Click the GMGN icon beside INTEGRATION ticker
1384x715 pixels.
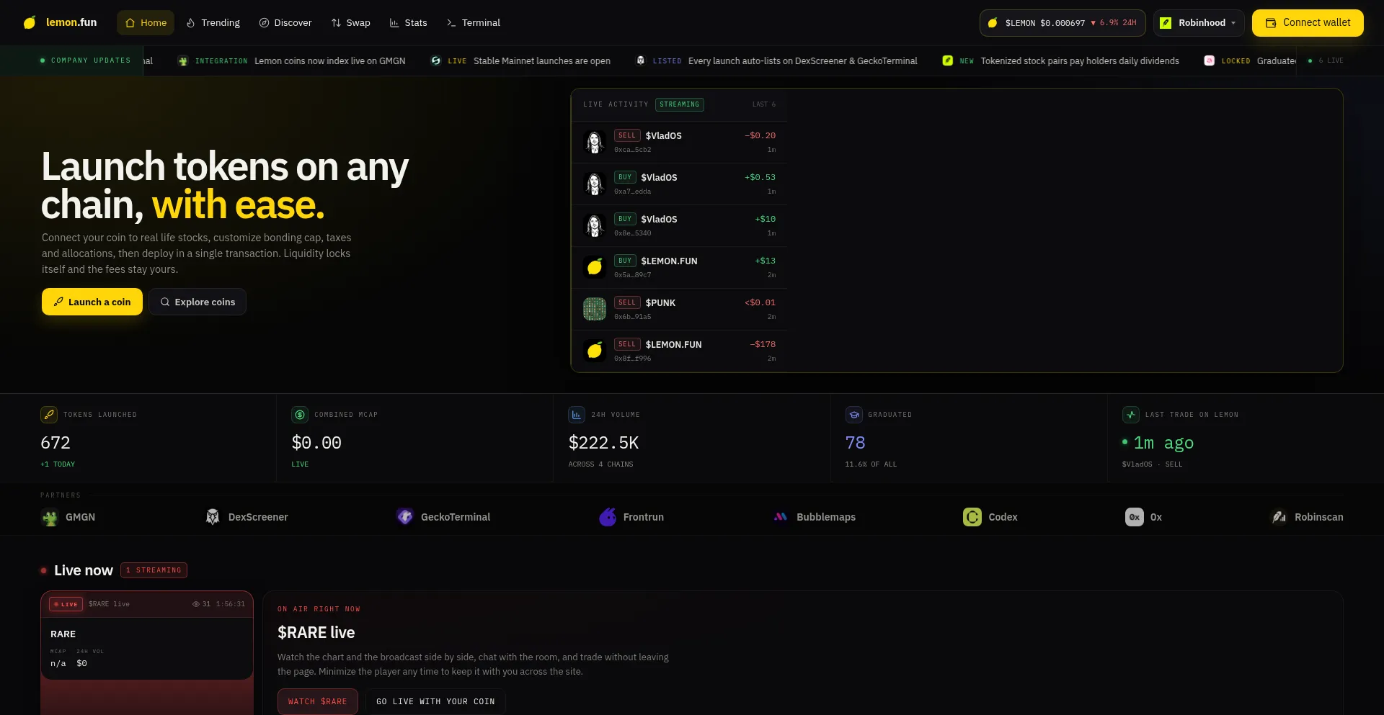[183, 61]
